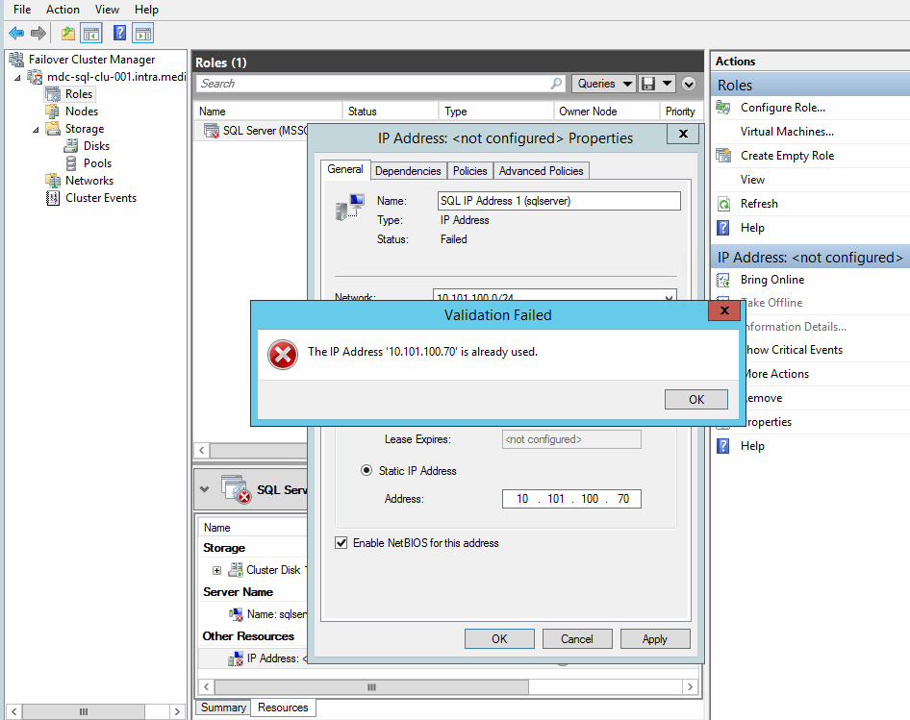This screenshot has height=720, width=910.
Task: Click Show/Hide Action Pane toolbar icon
Action: tap(142, 34)
